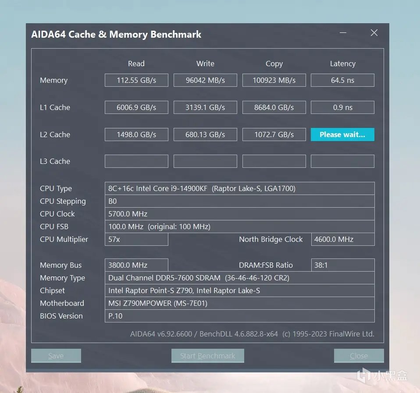Click L2 Cache write value 680.13 GB/s
The width and height of the screenshot is (420, 393).
(x=205, y=135)
